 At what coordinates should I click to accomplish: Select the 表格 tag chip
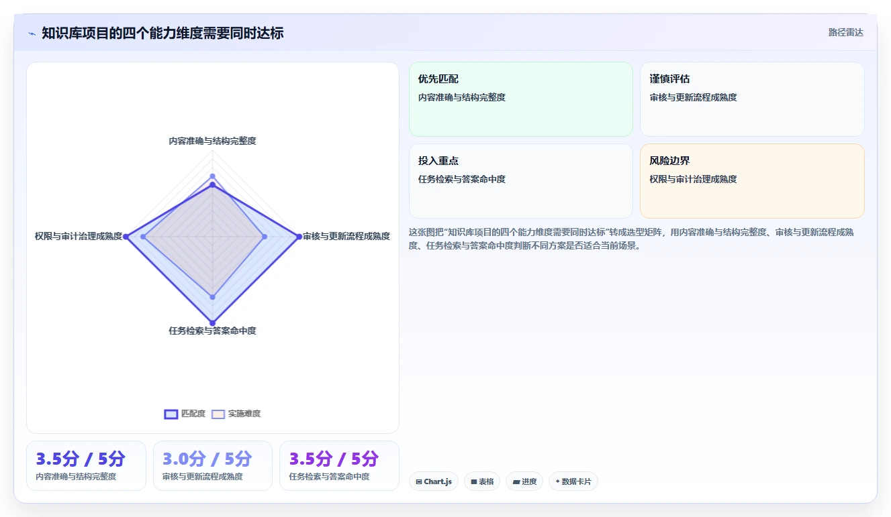click(482, 481)
